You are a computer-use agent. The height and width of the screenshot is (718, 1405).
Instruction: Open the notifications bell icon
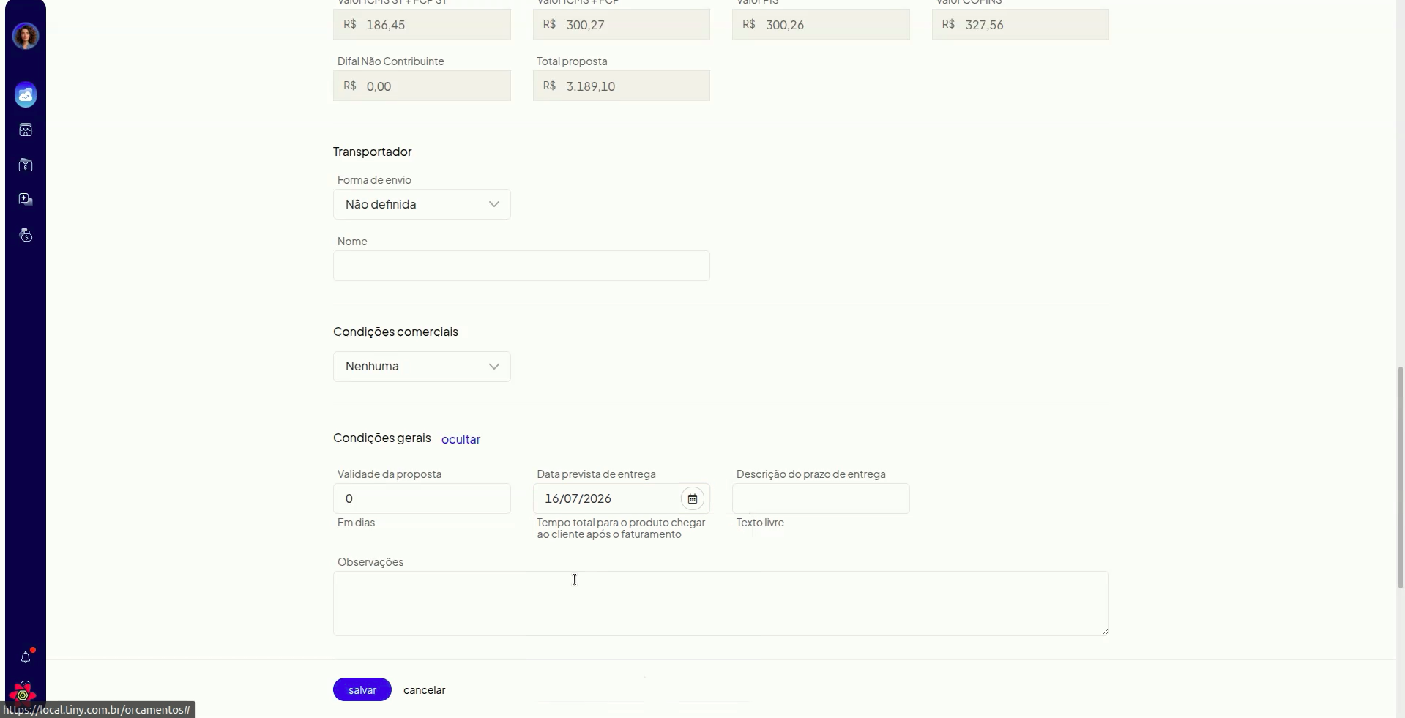pos(26,657)
